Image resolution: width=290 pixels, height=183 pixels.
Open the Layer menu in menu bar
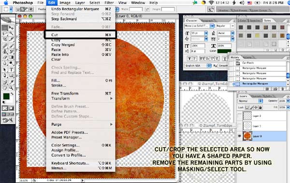[80, 3]
